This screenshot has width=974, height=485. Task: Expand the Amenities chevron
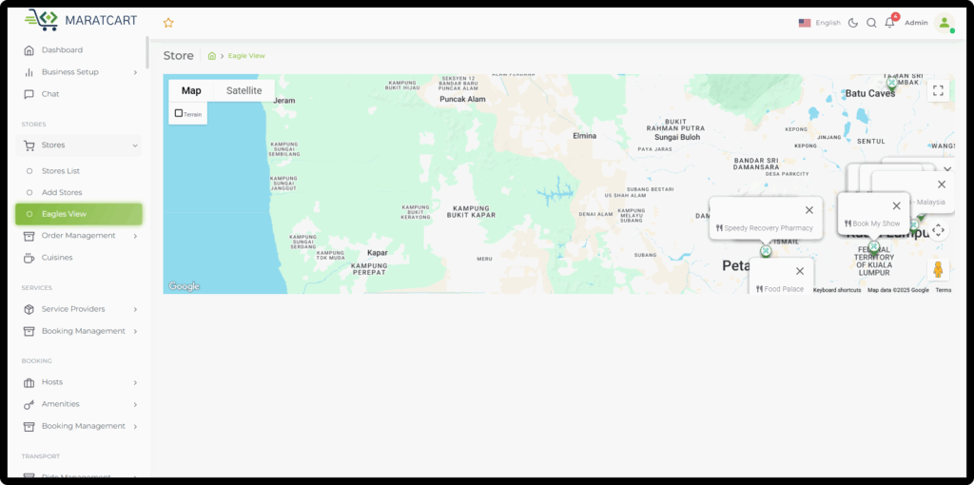pyautogui.click(x=135, y=404)
